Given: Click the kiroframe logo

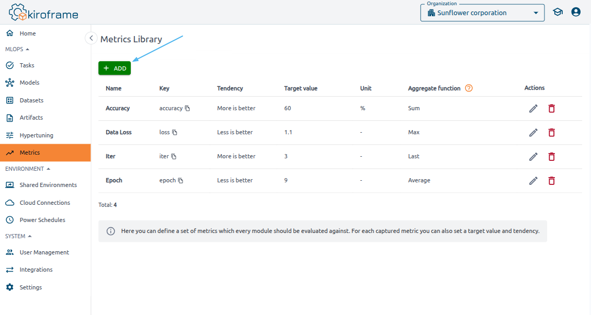Looking at the screenshot, I should pyautogui.click(x=43, y=13).
